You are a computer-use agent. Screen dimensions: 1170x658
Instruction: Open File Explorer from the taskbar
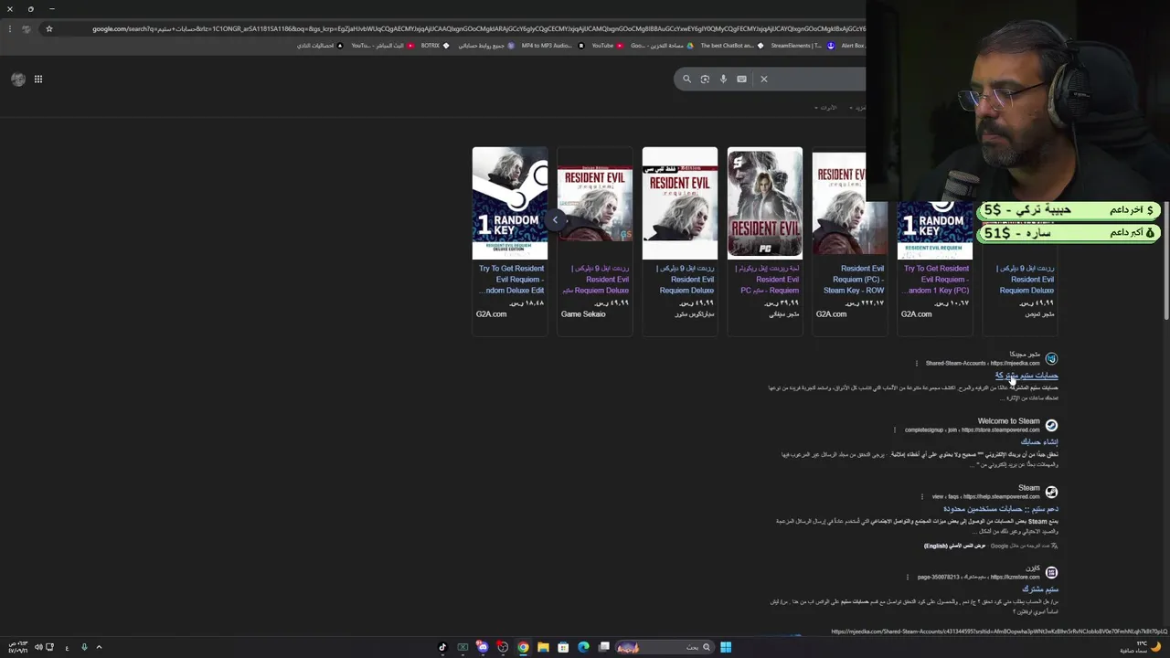(543, 647)
